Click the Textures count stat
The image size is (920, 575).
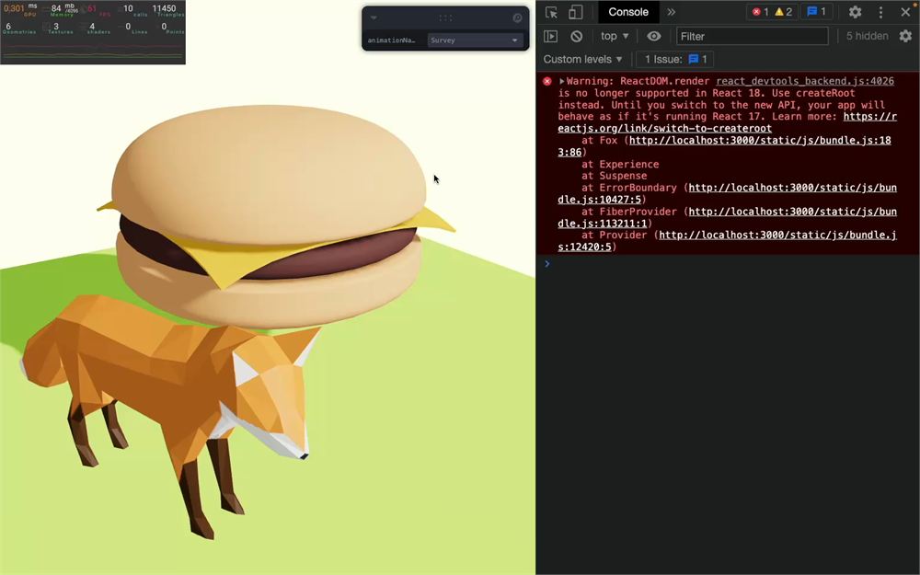(x=60, y=29)
